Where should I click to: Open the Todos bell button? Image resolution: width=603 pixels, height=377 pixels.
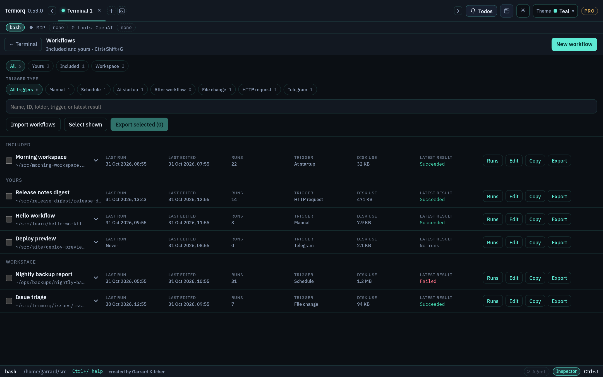point(481,11)
